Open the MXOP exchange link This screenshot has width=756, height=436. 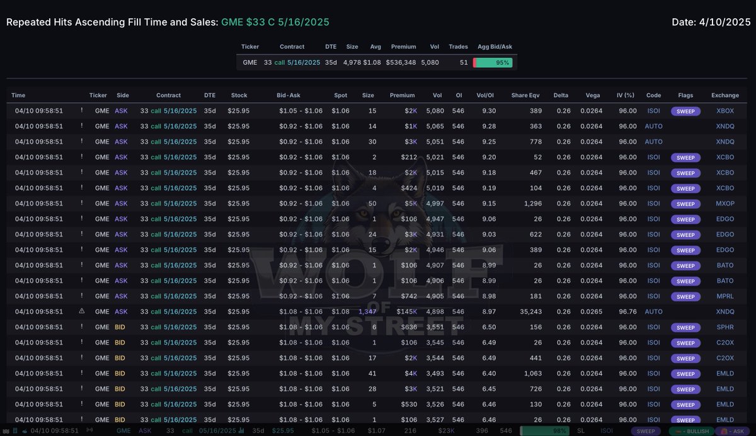725,204
